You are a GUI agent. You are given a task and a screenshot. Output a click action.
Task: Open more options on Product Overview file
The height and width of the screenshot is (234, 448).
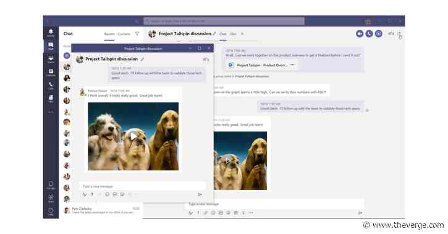pos(292,65)
